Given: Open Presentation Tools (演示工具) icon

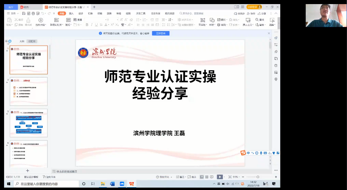Looking at the screenshot, I should point(248,20).
